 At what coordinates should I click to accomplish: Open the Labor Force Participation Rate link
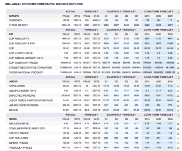(x=31, y=101)
